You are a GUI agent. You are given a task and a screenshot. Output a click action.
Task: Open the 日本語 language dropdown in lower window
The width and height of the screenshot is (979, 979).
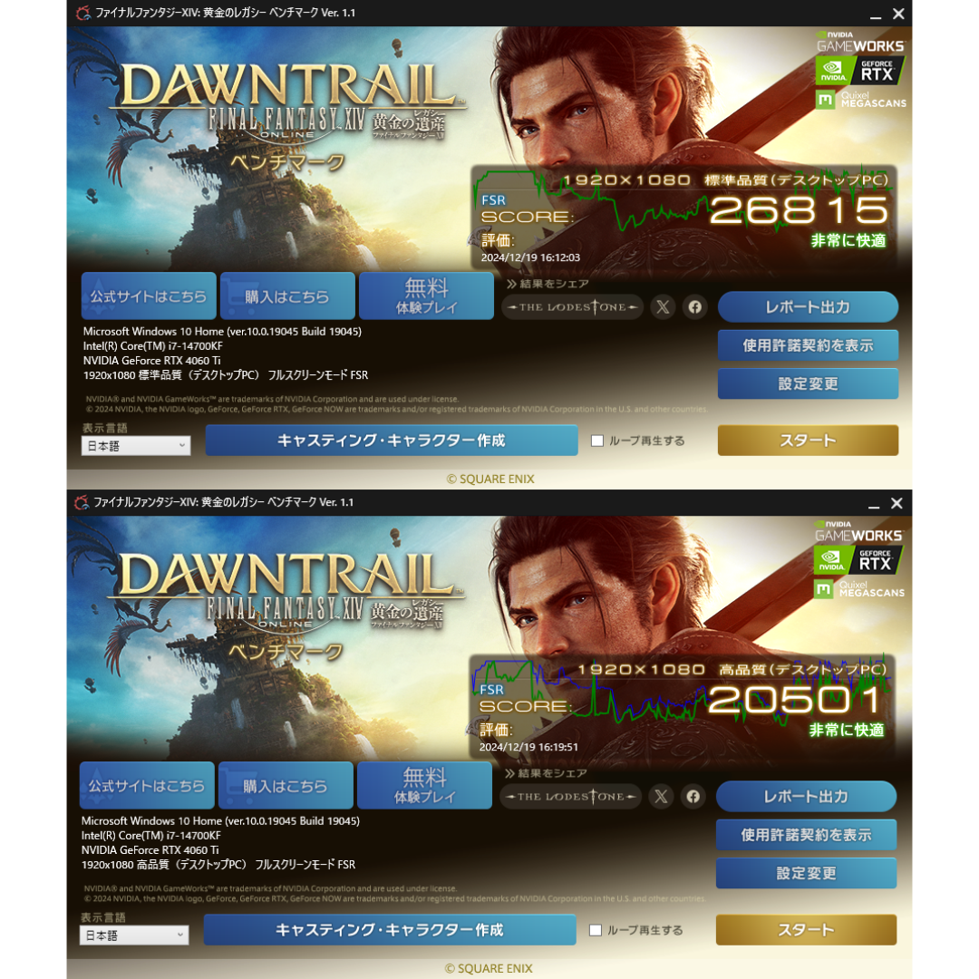click(133, 935)
